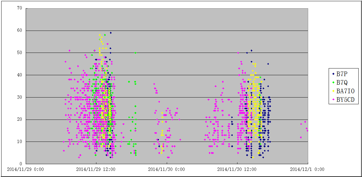
Task: Click the 2014/11/30 12:00 axis label
Action: (237, 169)
